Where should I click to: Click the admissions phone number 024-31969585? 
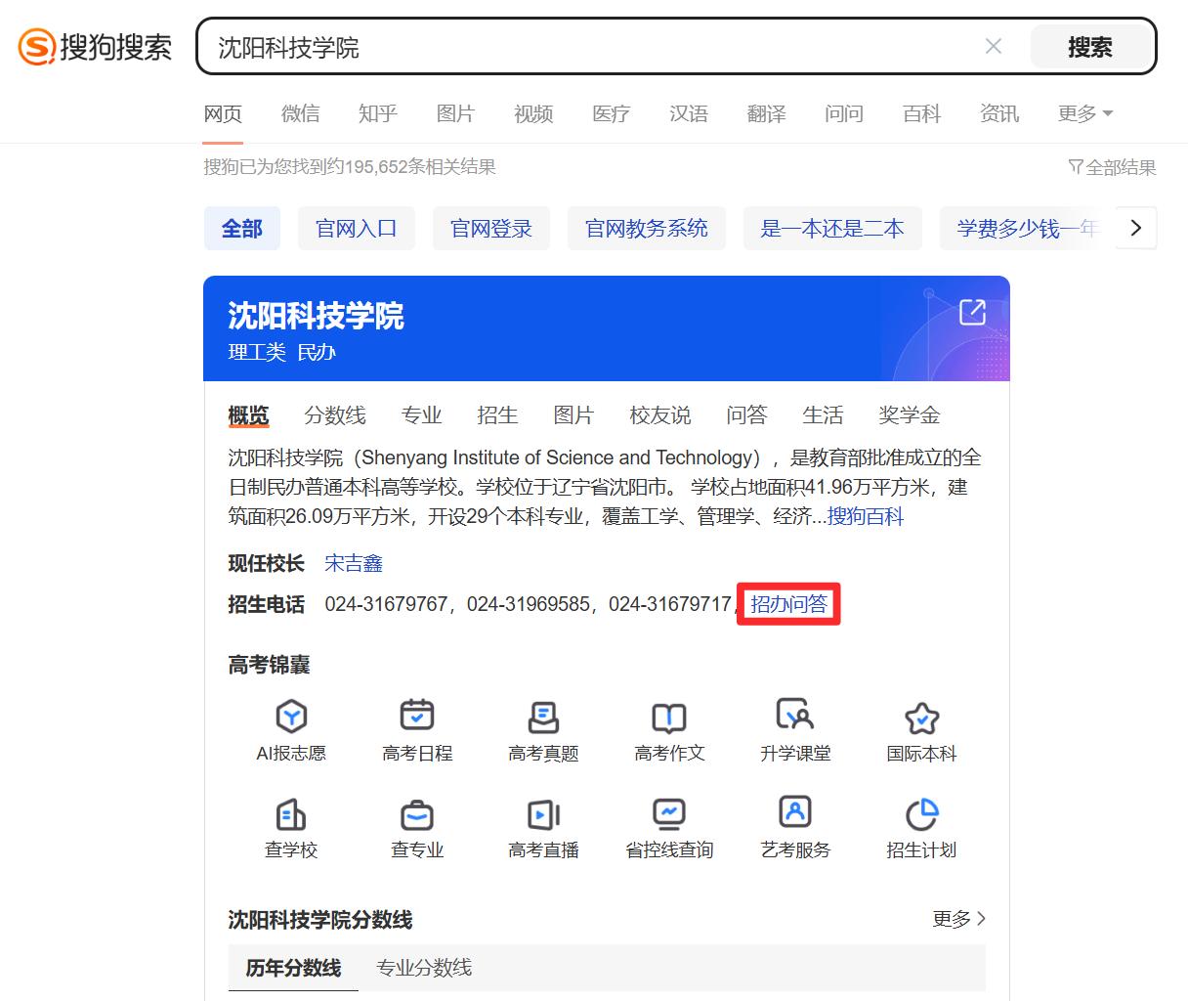point(529,604)
